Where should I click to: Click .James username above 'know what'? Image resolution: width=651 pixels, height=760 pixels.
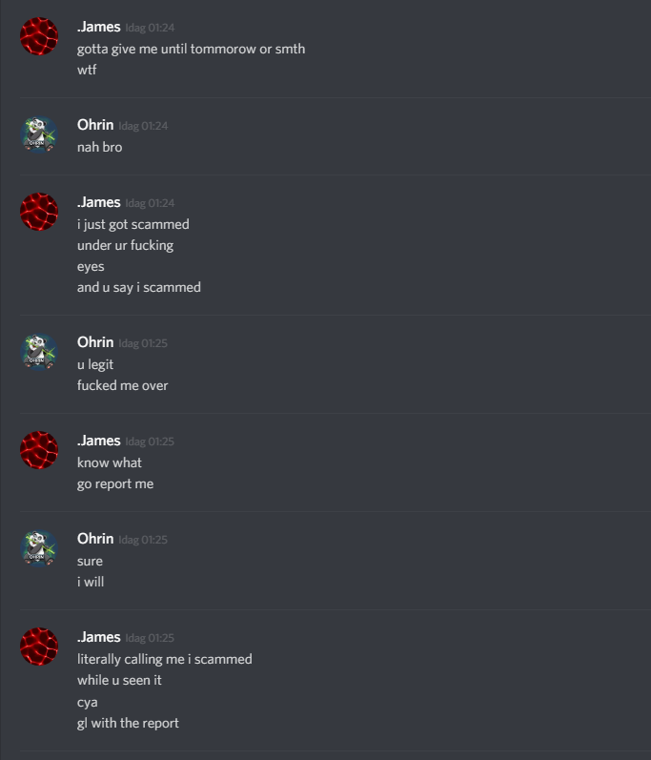click(99, 441)
